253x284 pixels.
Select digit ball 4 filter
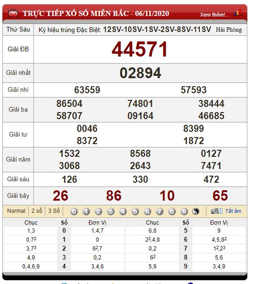click(123, 211)
